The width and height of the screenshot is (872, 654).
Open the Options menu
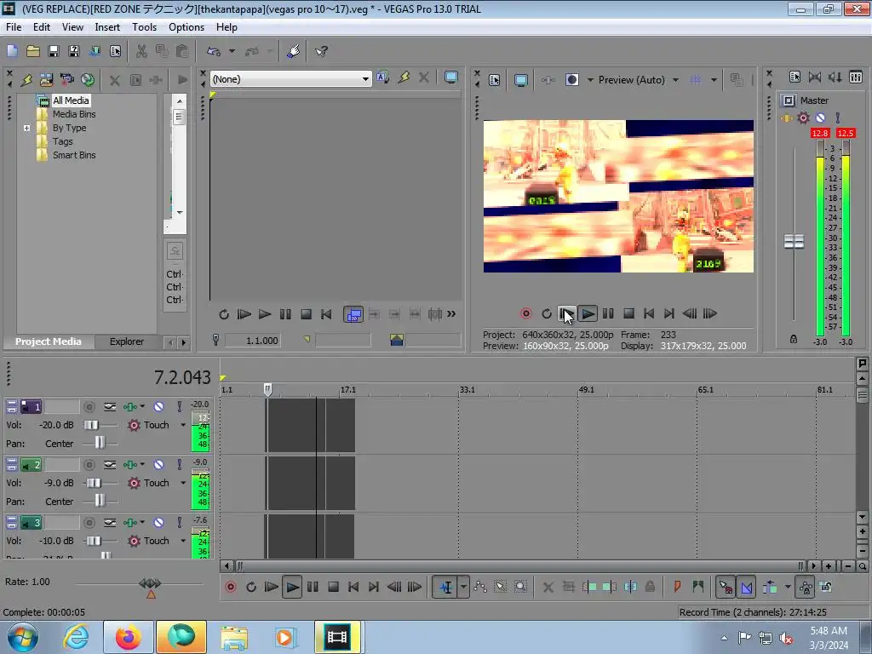186,26
